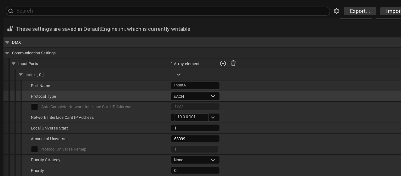Open the Priority Strategy None dropdown

(195, 160)
